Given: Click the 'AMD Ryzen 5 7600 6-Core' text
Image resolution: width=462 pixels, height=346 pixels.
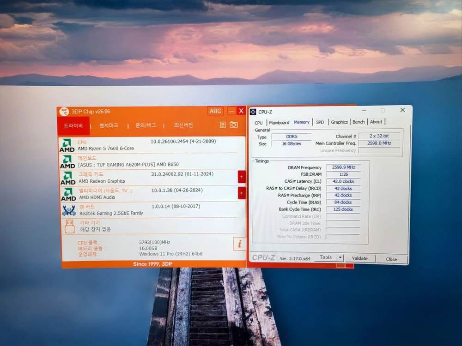Looking at the screenshot, I should (x=106, y=149).
